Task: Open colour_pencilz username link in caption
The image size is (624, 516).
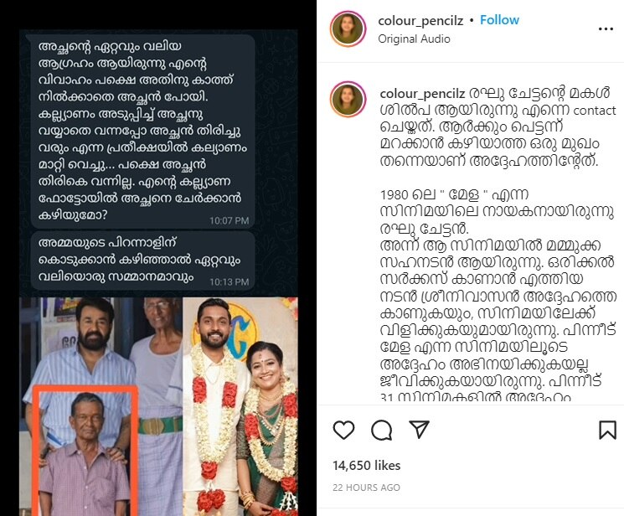Action: coord(423,94)
